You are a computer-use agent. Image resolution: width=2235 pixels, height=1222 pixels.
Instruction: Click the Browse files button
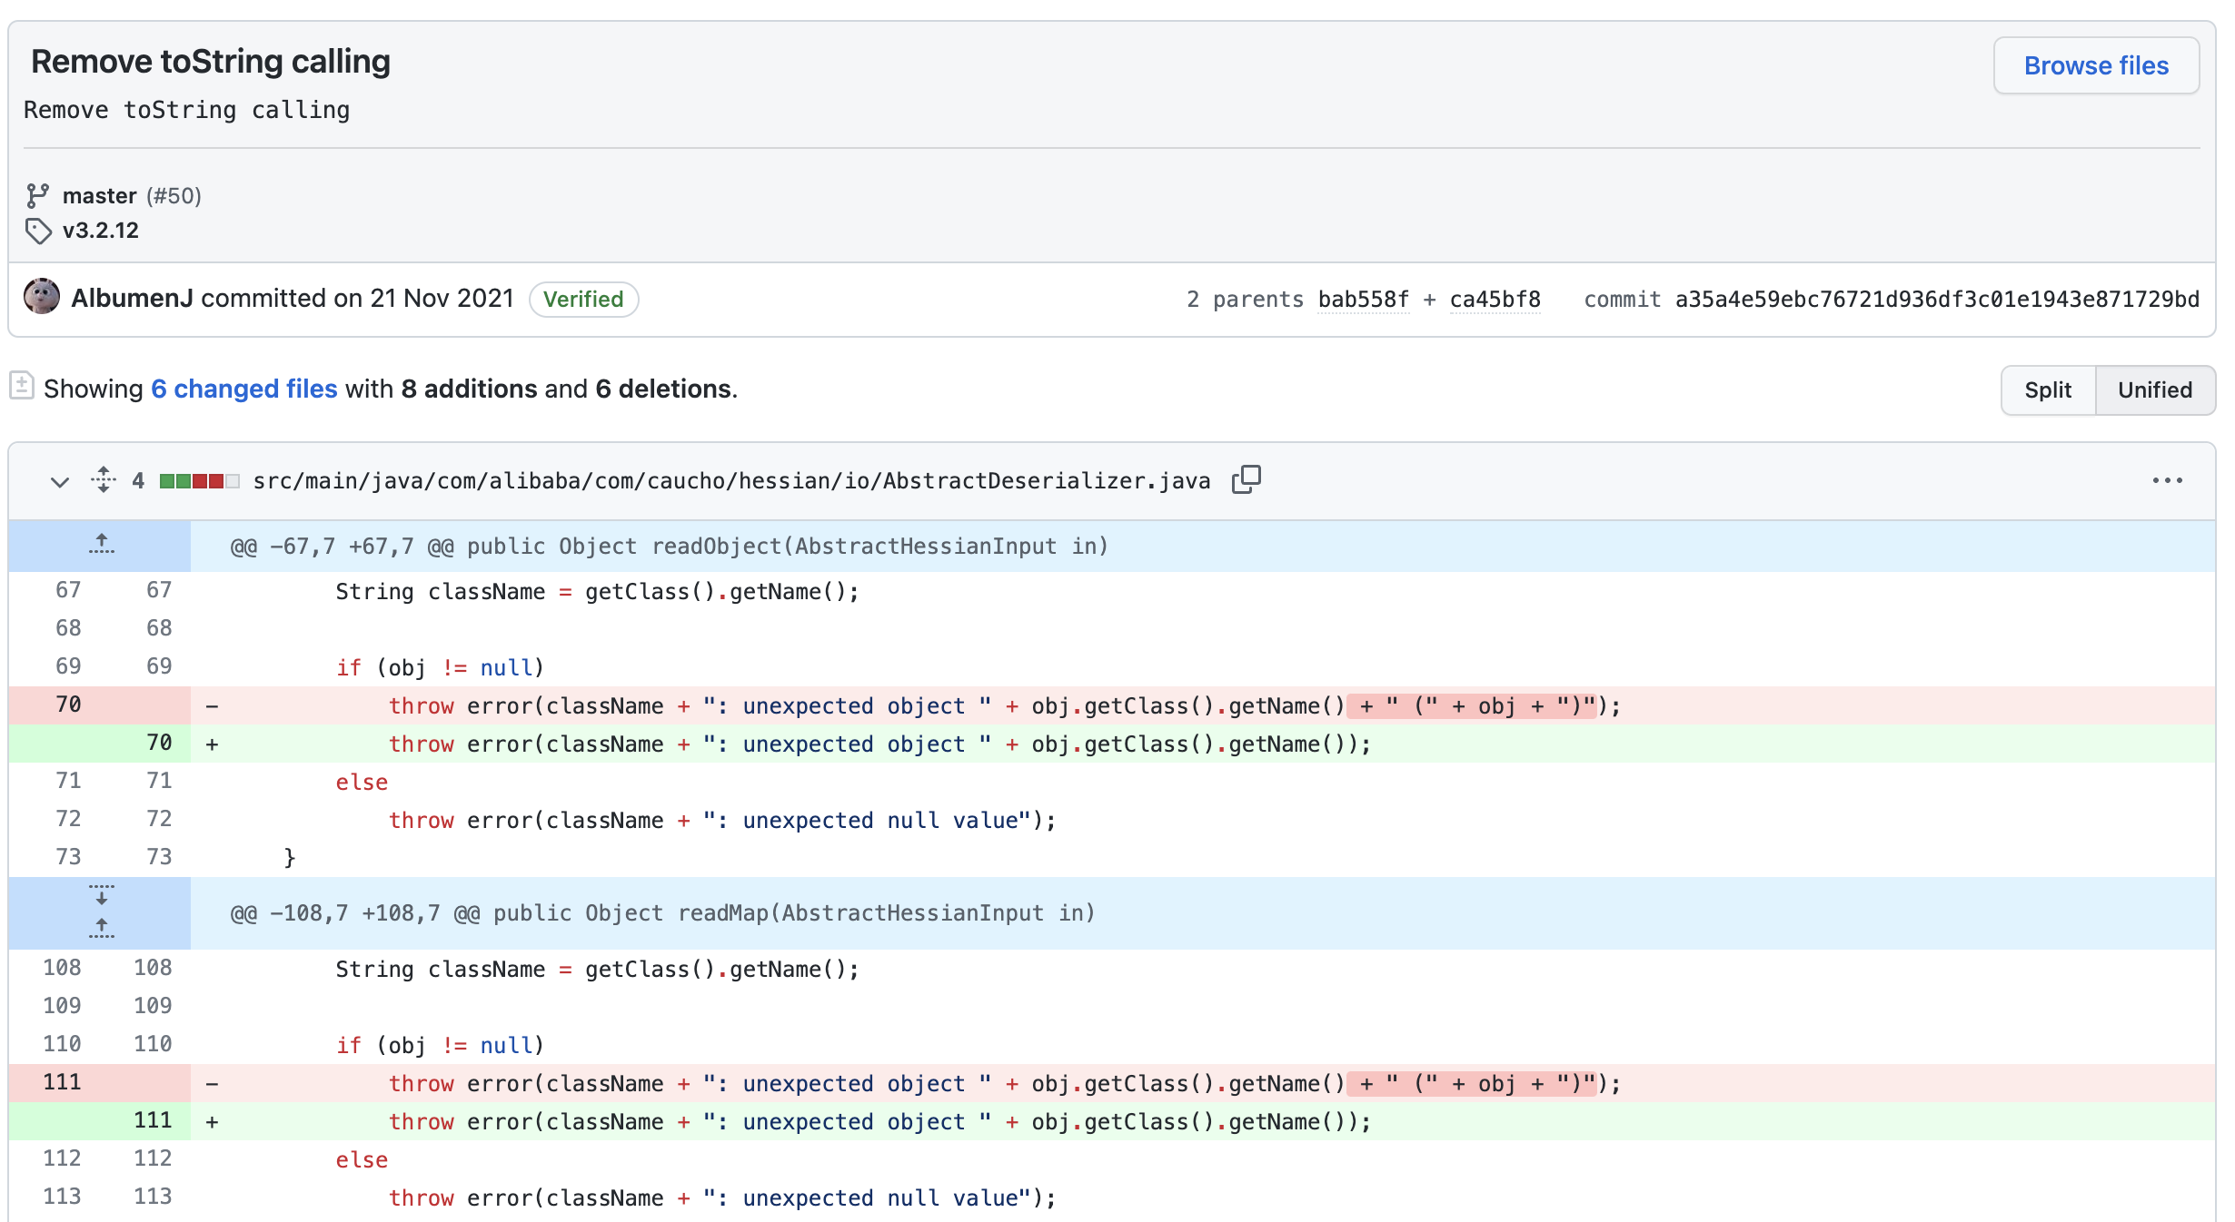[2095, 65]
